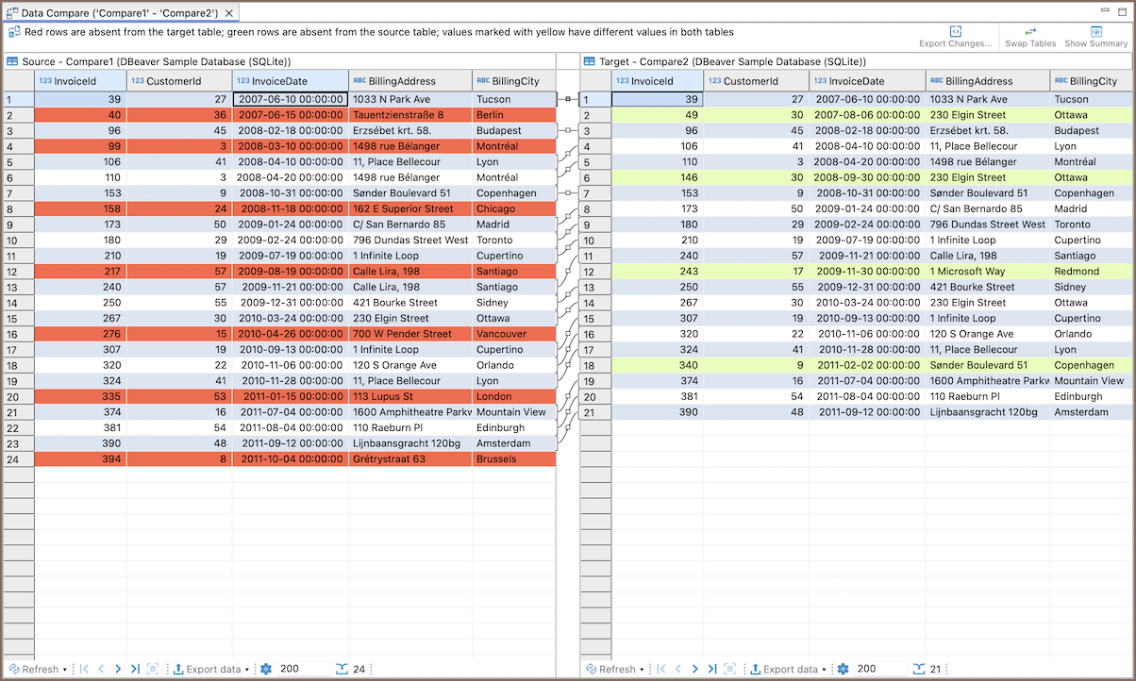1136x681 pixels.
Task: Expand the source Export data dropdown arrow
Action: [247, 670]
